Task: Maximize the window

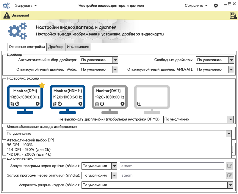Action: pos(230,4)
